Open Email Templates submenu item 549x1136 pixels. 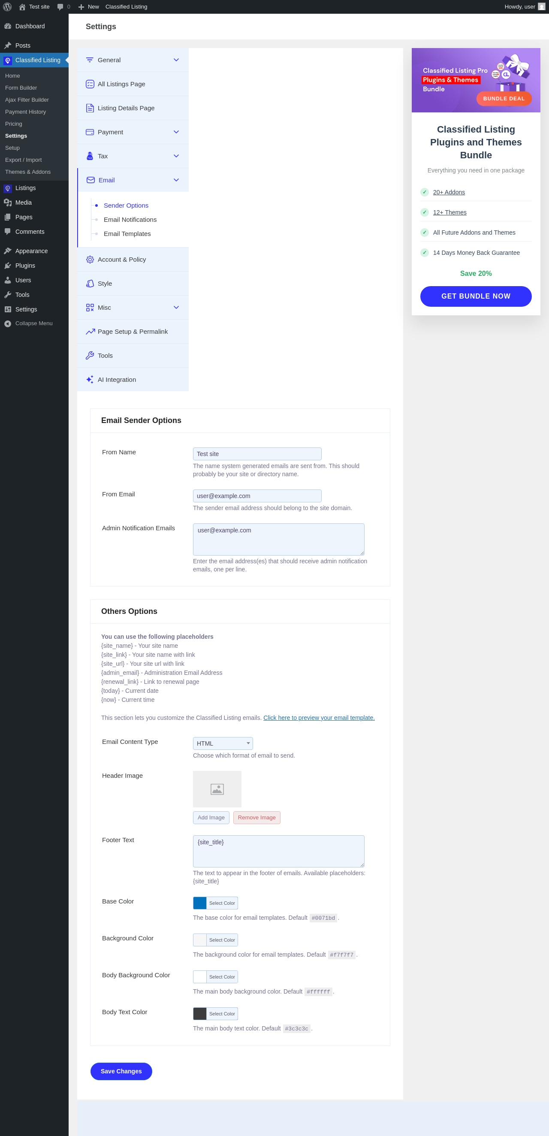coord(127,234)
